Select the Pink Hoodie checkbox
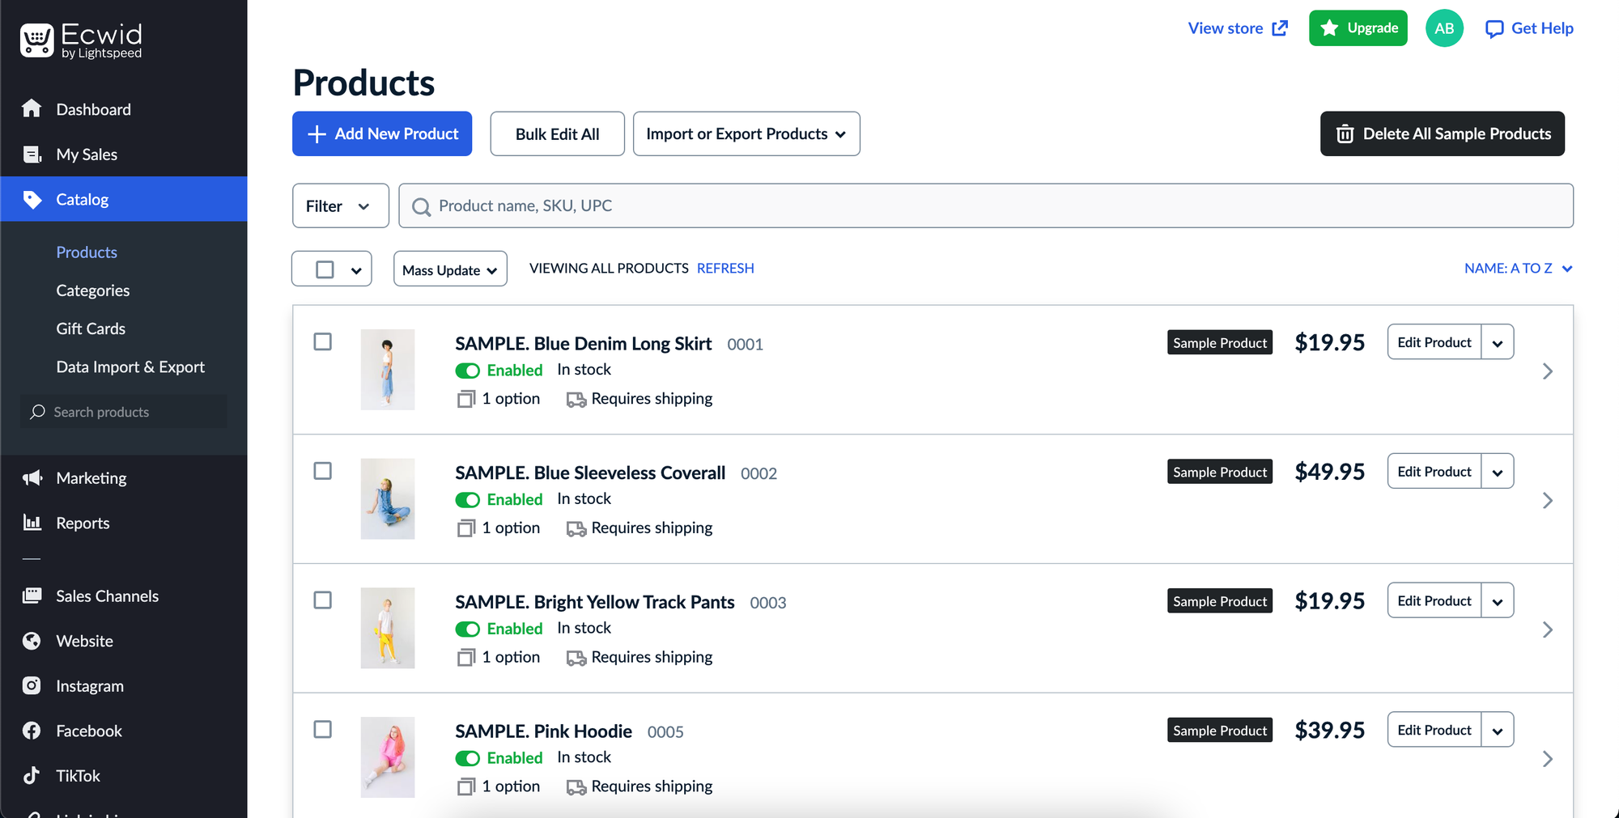Image resolution: width=1619 pixels, height=818 pixels. pyautogui.click(x=323, y=730)
